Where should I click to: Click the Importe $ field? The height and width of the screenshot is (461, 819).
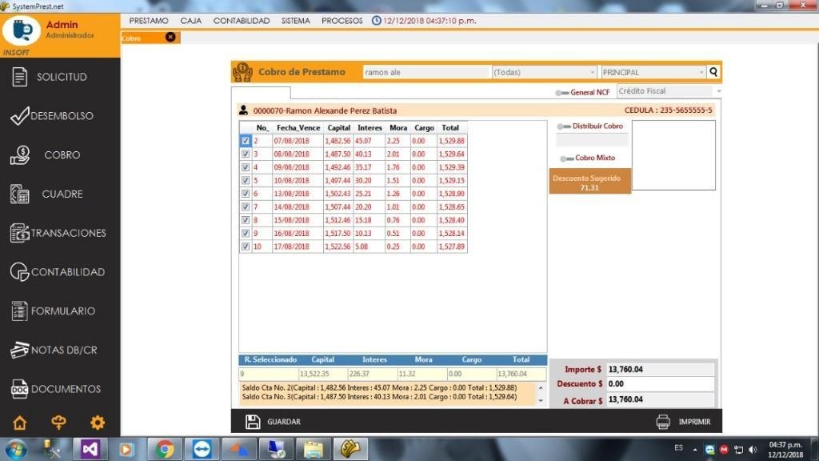point(660,370)
